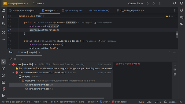Open the Terminal tool window icon

pyautogui.click(x=3, y=82)
